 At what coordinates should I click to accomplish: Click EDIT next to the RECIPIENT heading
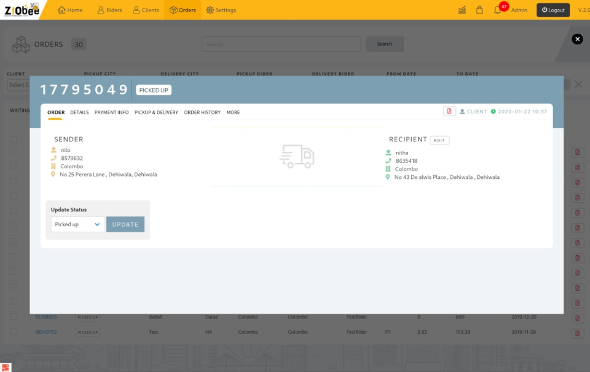(441, 140)
